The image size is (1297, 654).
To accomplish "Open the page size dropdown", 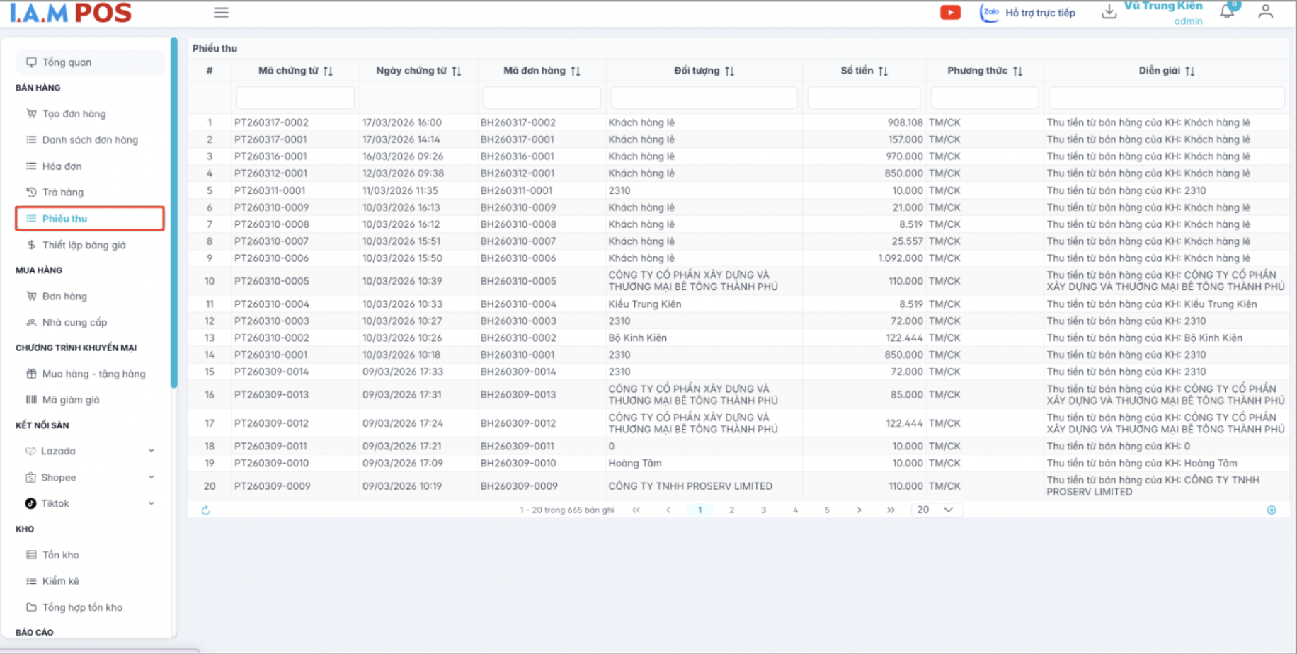I will (x=935, y=510).
